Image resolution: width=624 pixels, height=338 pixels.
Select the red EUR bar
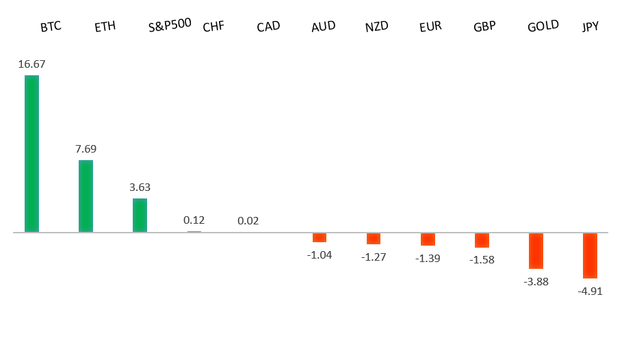[x=428, y=239]
